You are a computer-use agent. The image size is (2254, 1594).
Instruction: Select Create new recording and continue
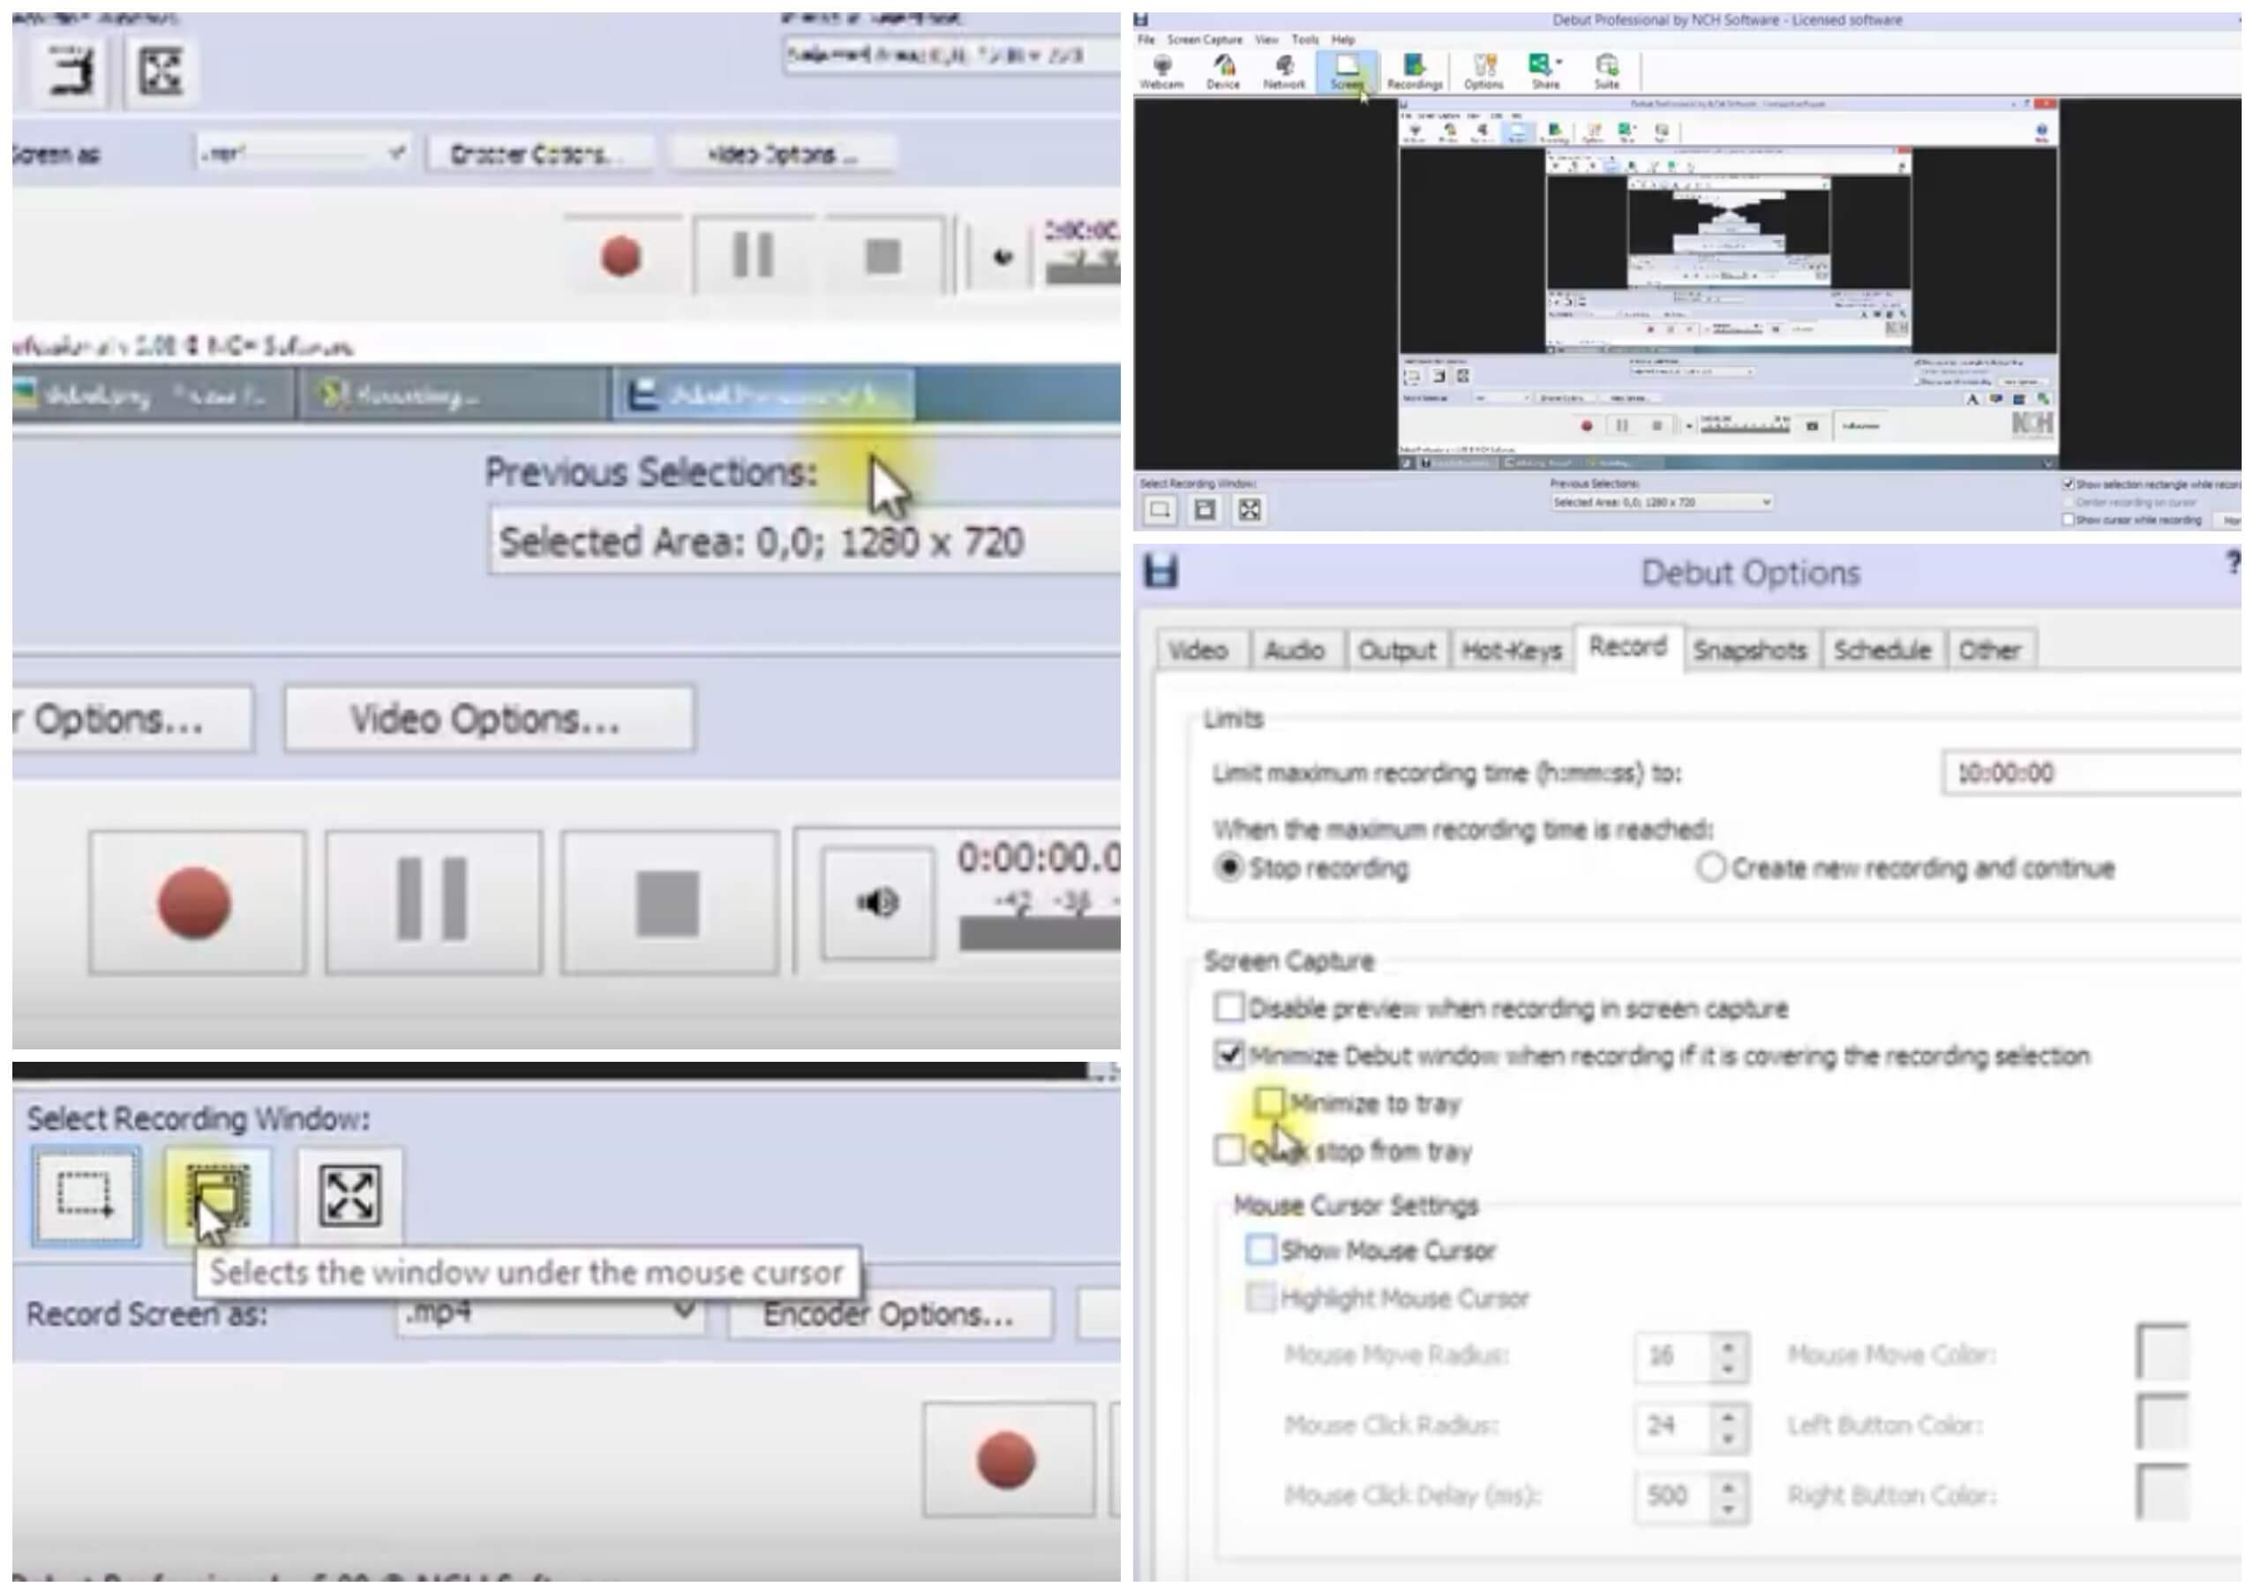pyautogui.click(x=1711, y=868)
